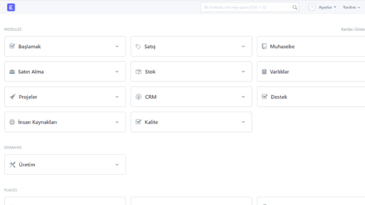365x205 pixels.
Task: Click the Muhasebe book icon
Action: 264,46
